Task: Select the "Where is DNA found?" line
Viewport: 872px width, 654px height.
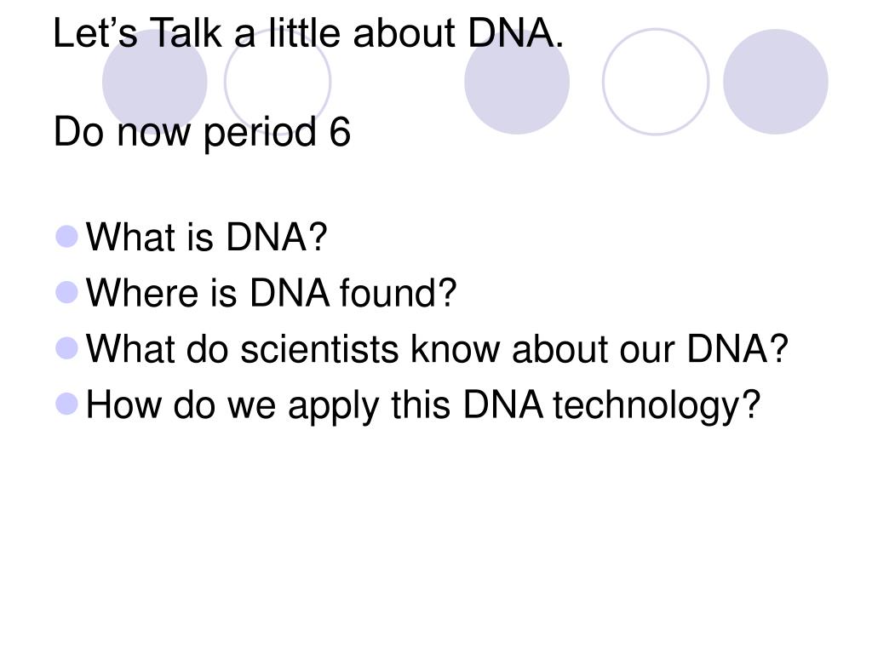Action: (x=271, y=293)
